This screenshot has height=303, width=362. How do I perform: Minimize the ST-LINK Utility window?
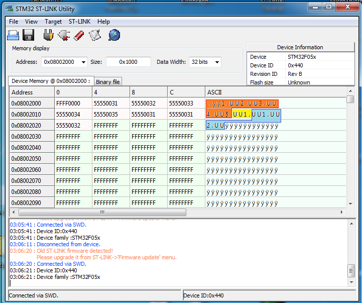click(315, 7)
